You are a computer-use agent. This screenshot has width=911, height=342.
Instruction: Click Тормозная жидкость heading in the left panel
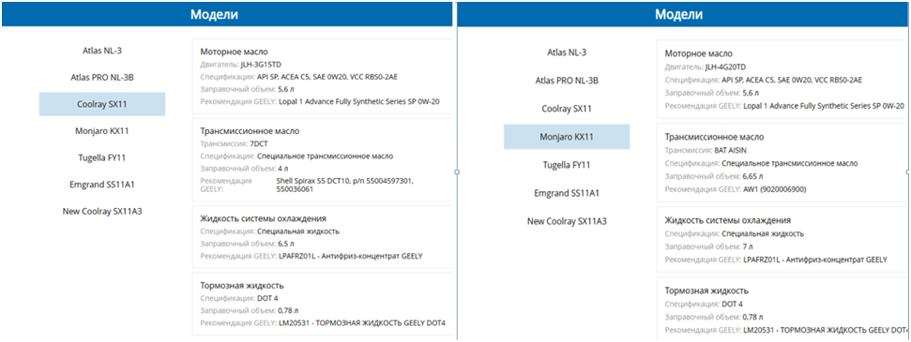point(242,286)
